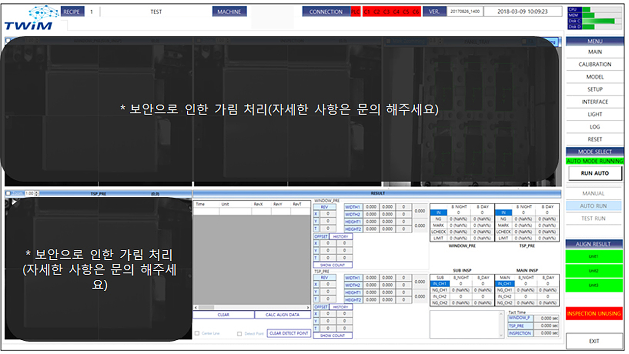Open the SETUP menu item

point(595,89)
